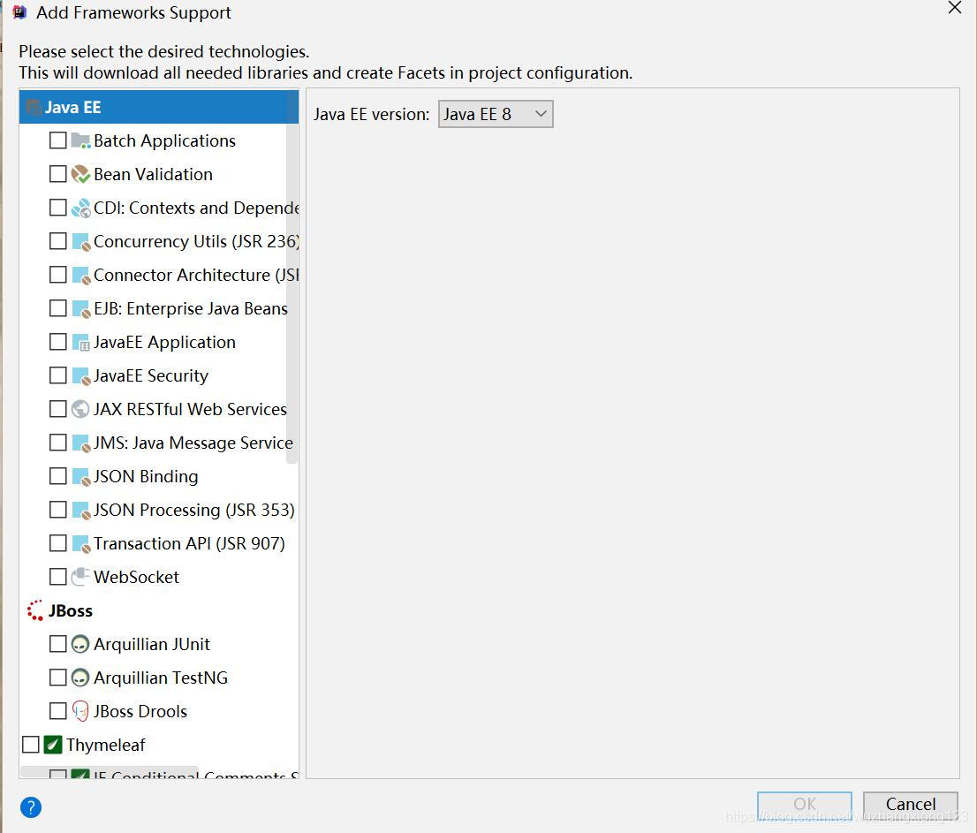Click the 'JavaEE Security' label text
The image size is (977, 833).
click(151, 376)
